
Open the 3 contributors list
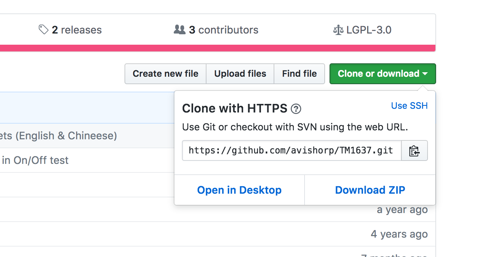tap(223, 30)
